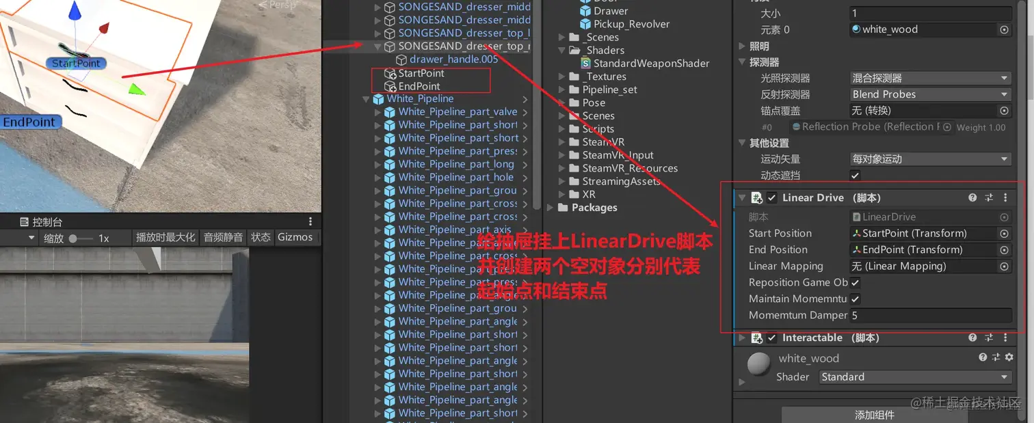Viewport: 1034px width, 423px height.
Task: Open help for Linear Drive component
Action: tap(972, 197)
